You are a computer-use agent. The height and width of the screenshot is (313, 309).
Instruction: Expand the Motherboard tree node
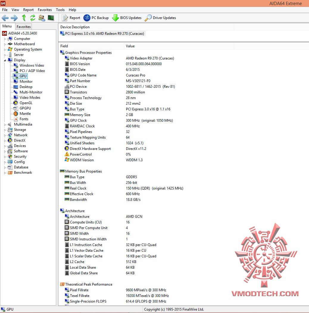tap(5, 44)
